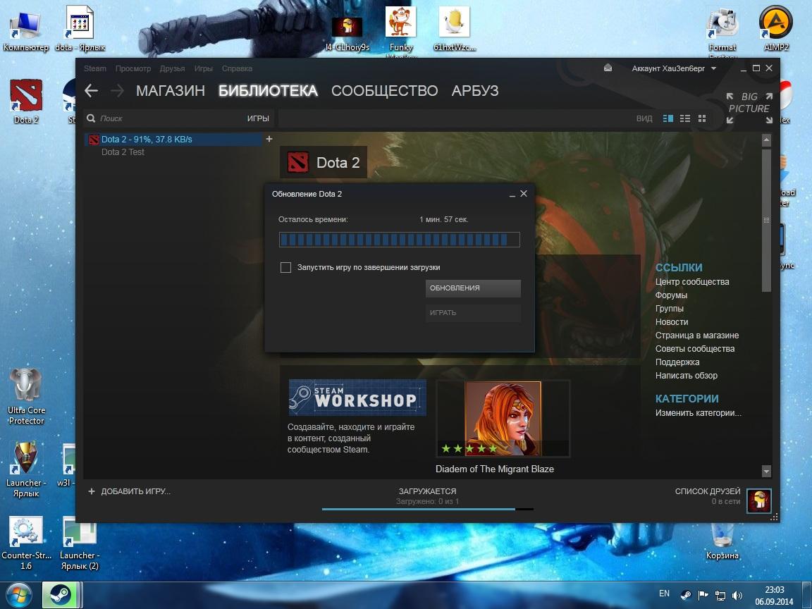Switch to detailed list view icon
The height and width of the screenshot is (609, 812).
pos(668,118)
